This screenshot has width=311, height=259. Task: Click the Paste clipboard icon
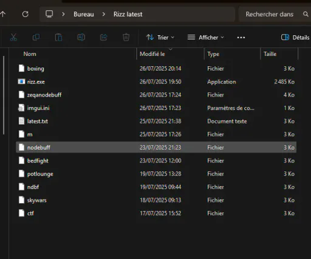point(58,37)
